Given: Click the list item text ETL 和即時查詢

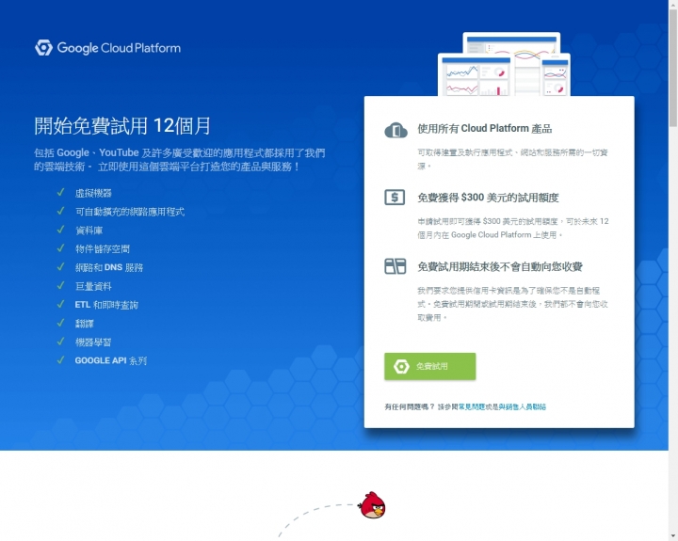Looking at the screenshot, I should (x=106, y=305).
